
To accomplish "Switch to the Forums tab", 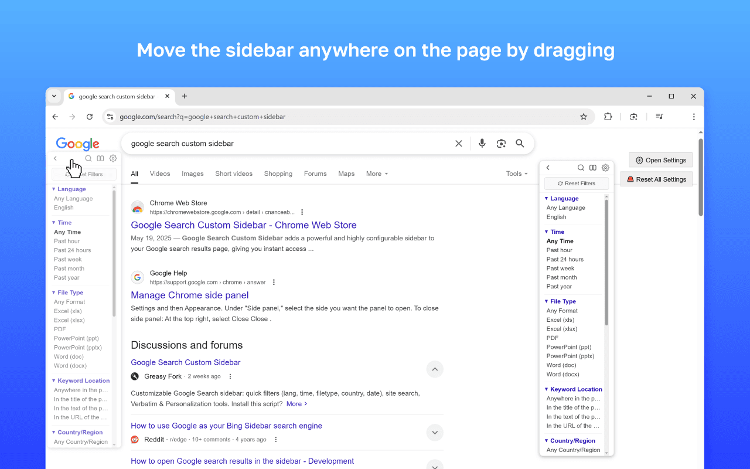I will click(x=315, y=174).
